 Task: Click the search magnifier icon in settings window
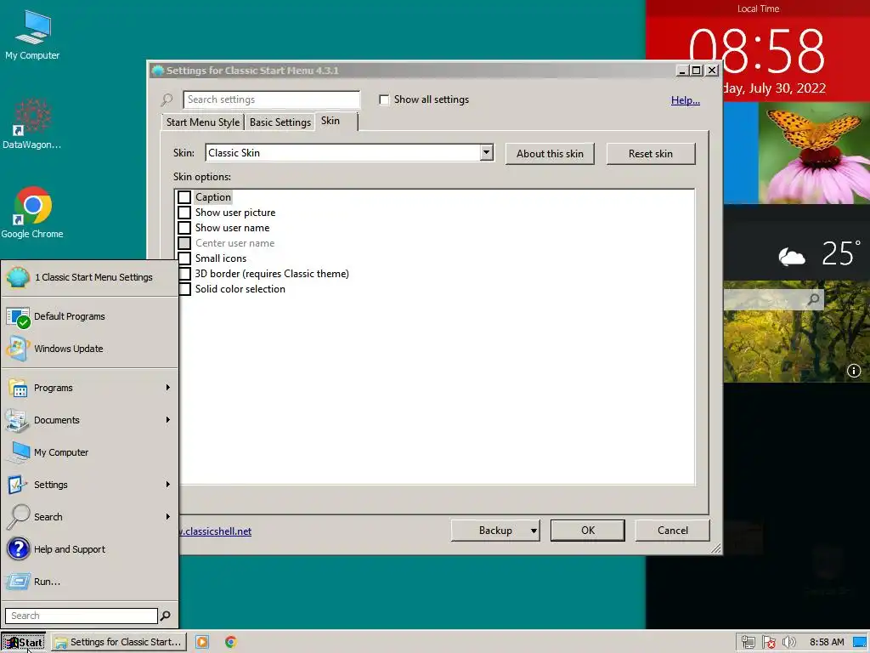tap(167, 100)
